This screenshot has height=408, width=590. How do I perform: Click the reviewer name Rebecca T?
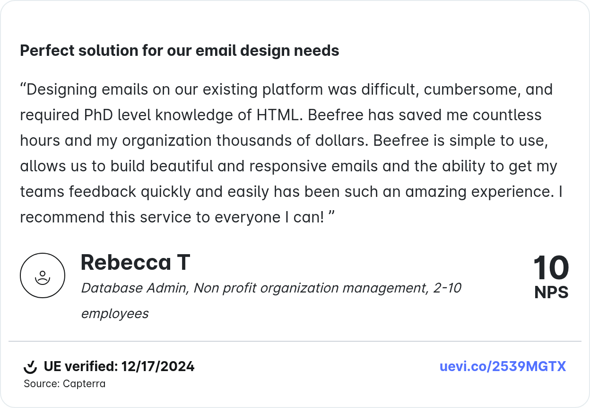coord(135,262)
